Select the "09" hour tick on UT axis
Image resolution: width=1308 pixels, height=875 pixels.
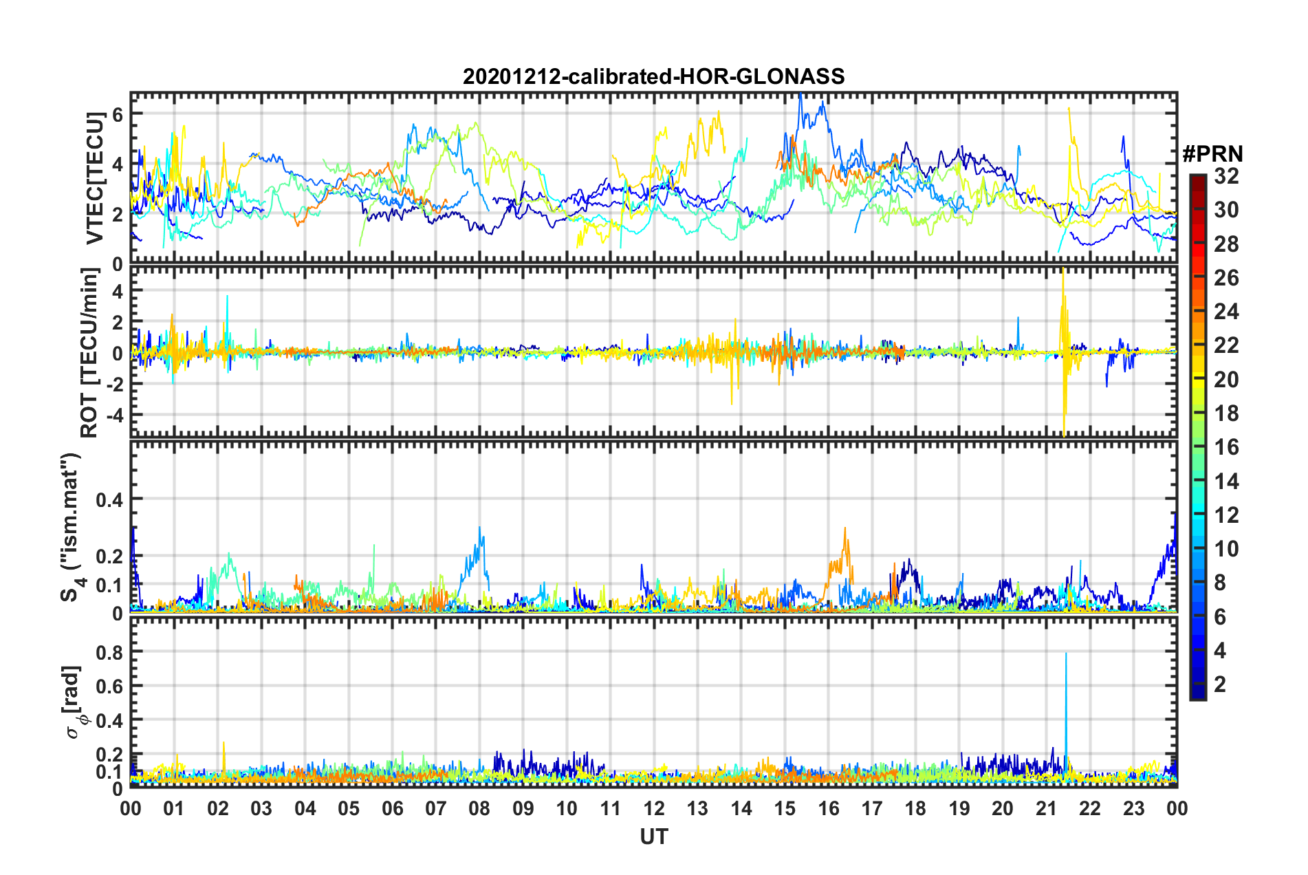[x=523, y=808]
